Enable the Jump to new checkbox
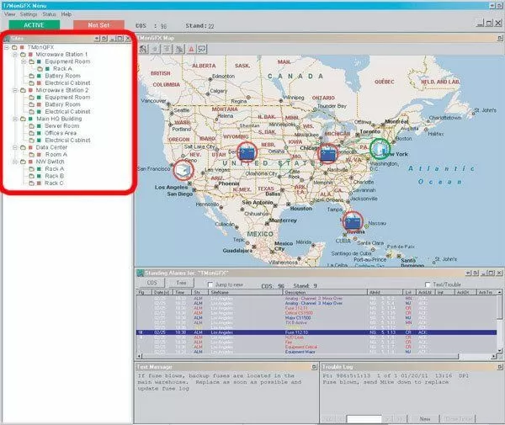Screen dimensions: 505x425 tap(210, 285)
